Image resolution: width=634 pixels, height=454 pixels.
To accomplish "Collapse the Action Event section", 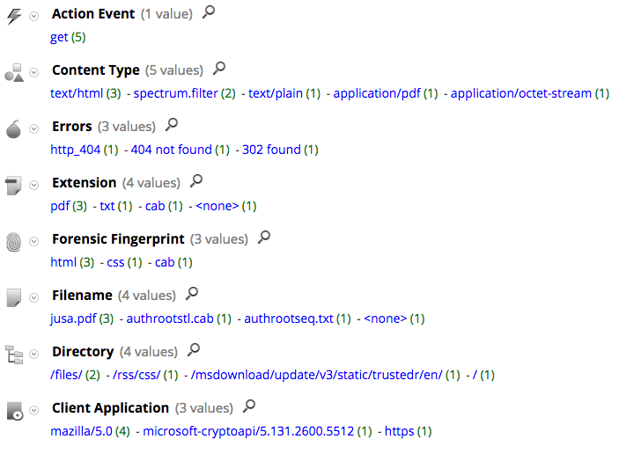I will [34, 17].
